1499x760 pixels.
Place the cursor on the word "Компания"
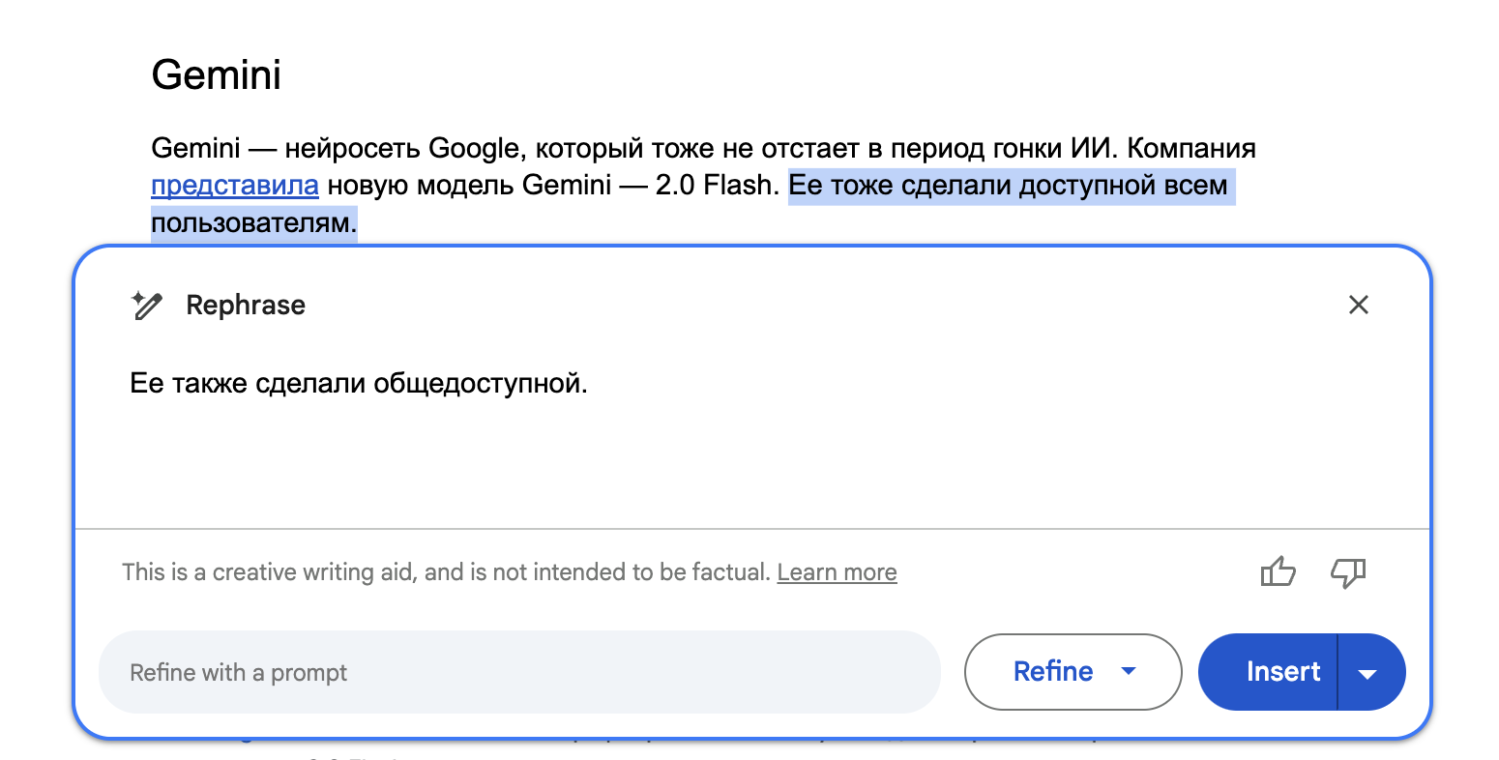click(x=1190, y=148)
